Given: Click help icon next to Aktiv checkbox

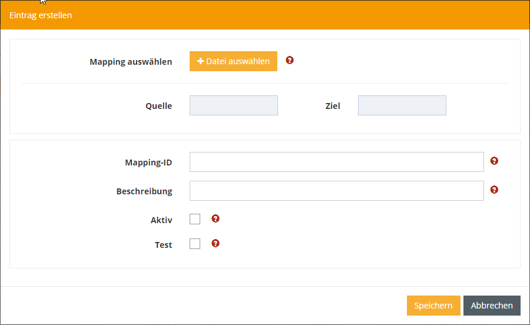Looking at the screenshot, I should [x=216, y=219].
